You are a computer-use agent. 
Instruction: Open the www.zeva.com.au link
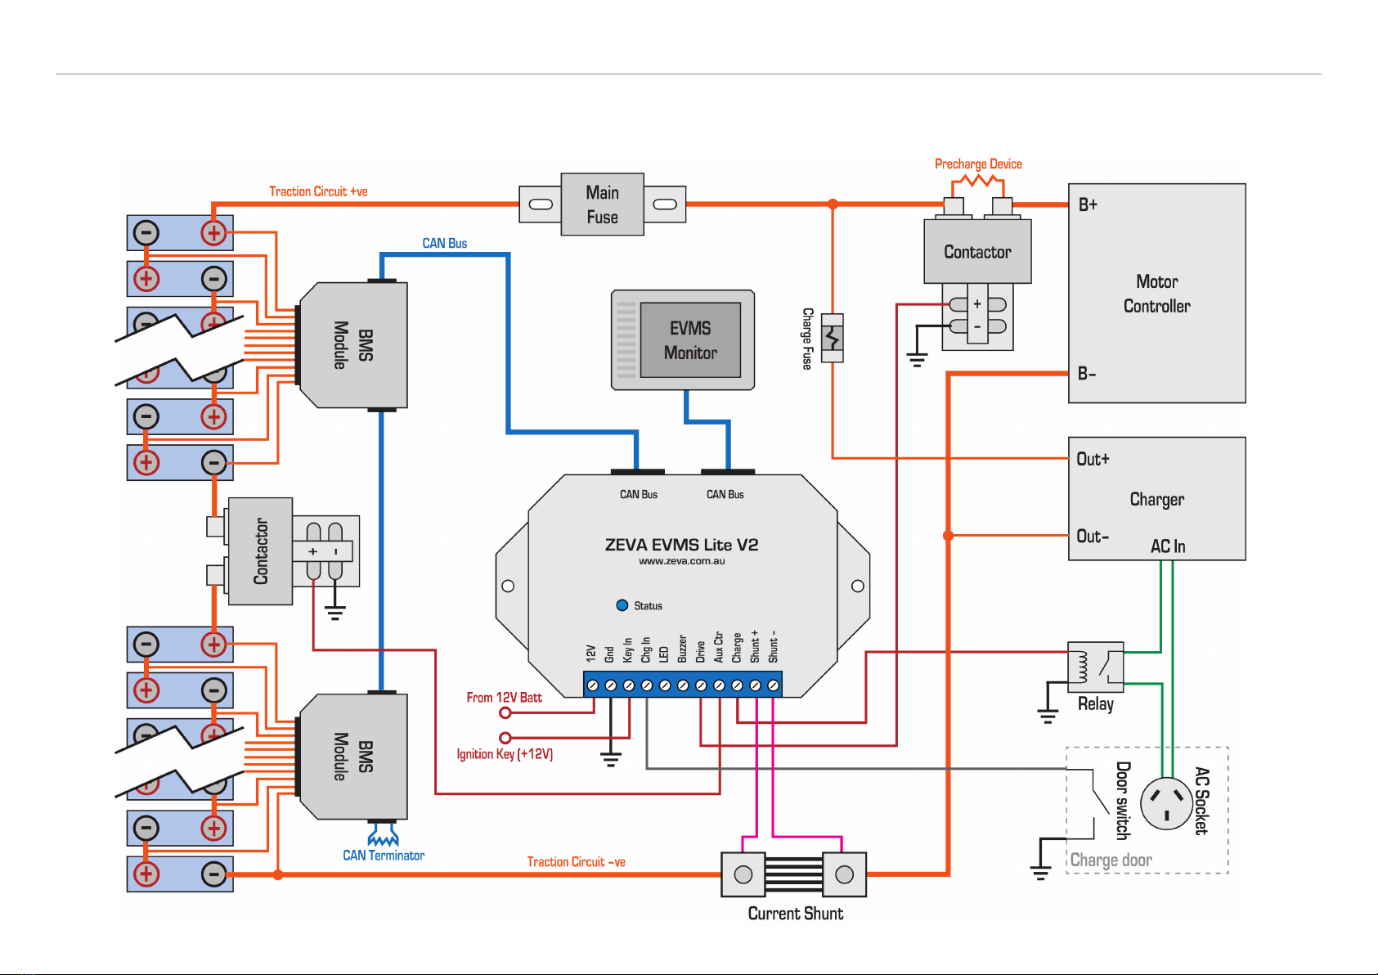pyautogui.click(x=681, y=561)
